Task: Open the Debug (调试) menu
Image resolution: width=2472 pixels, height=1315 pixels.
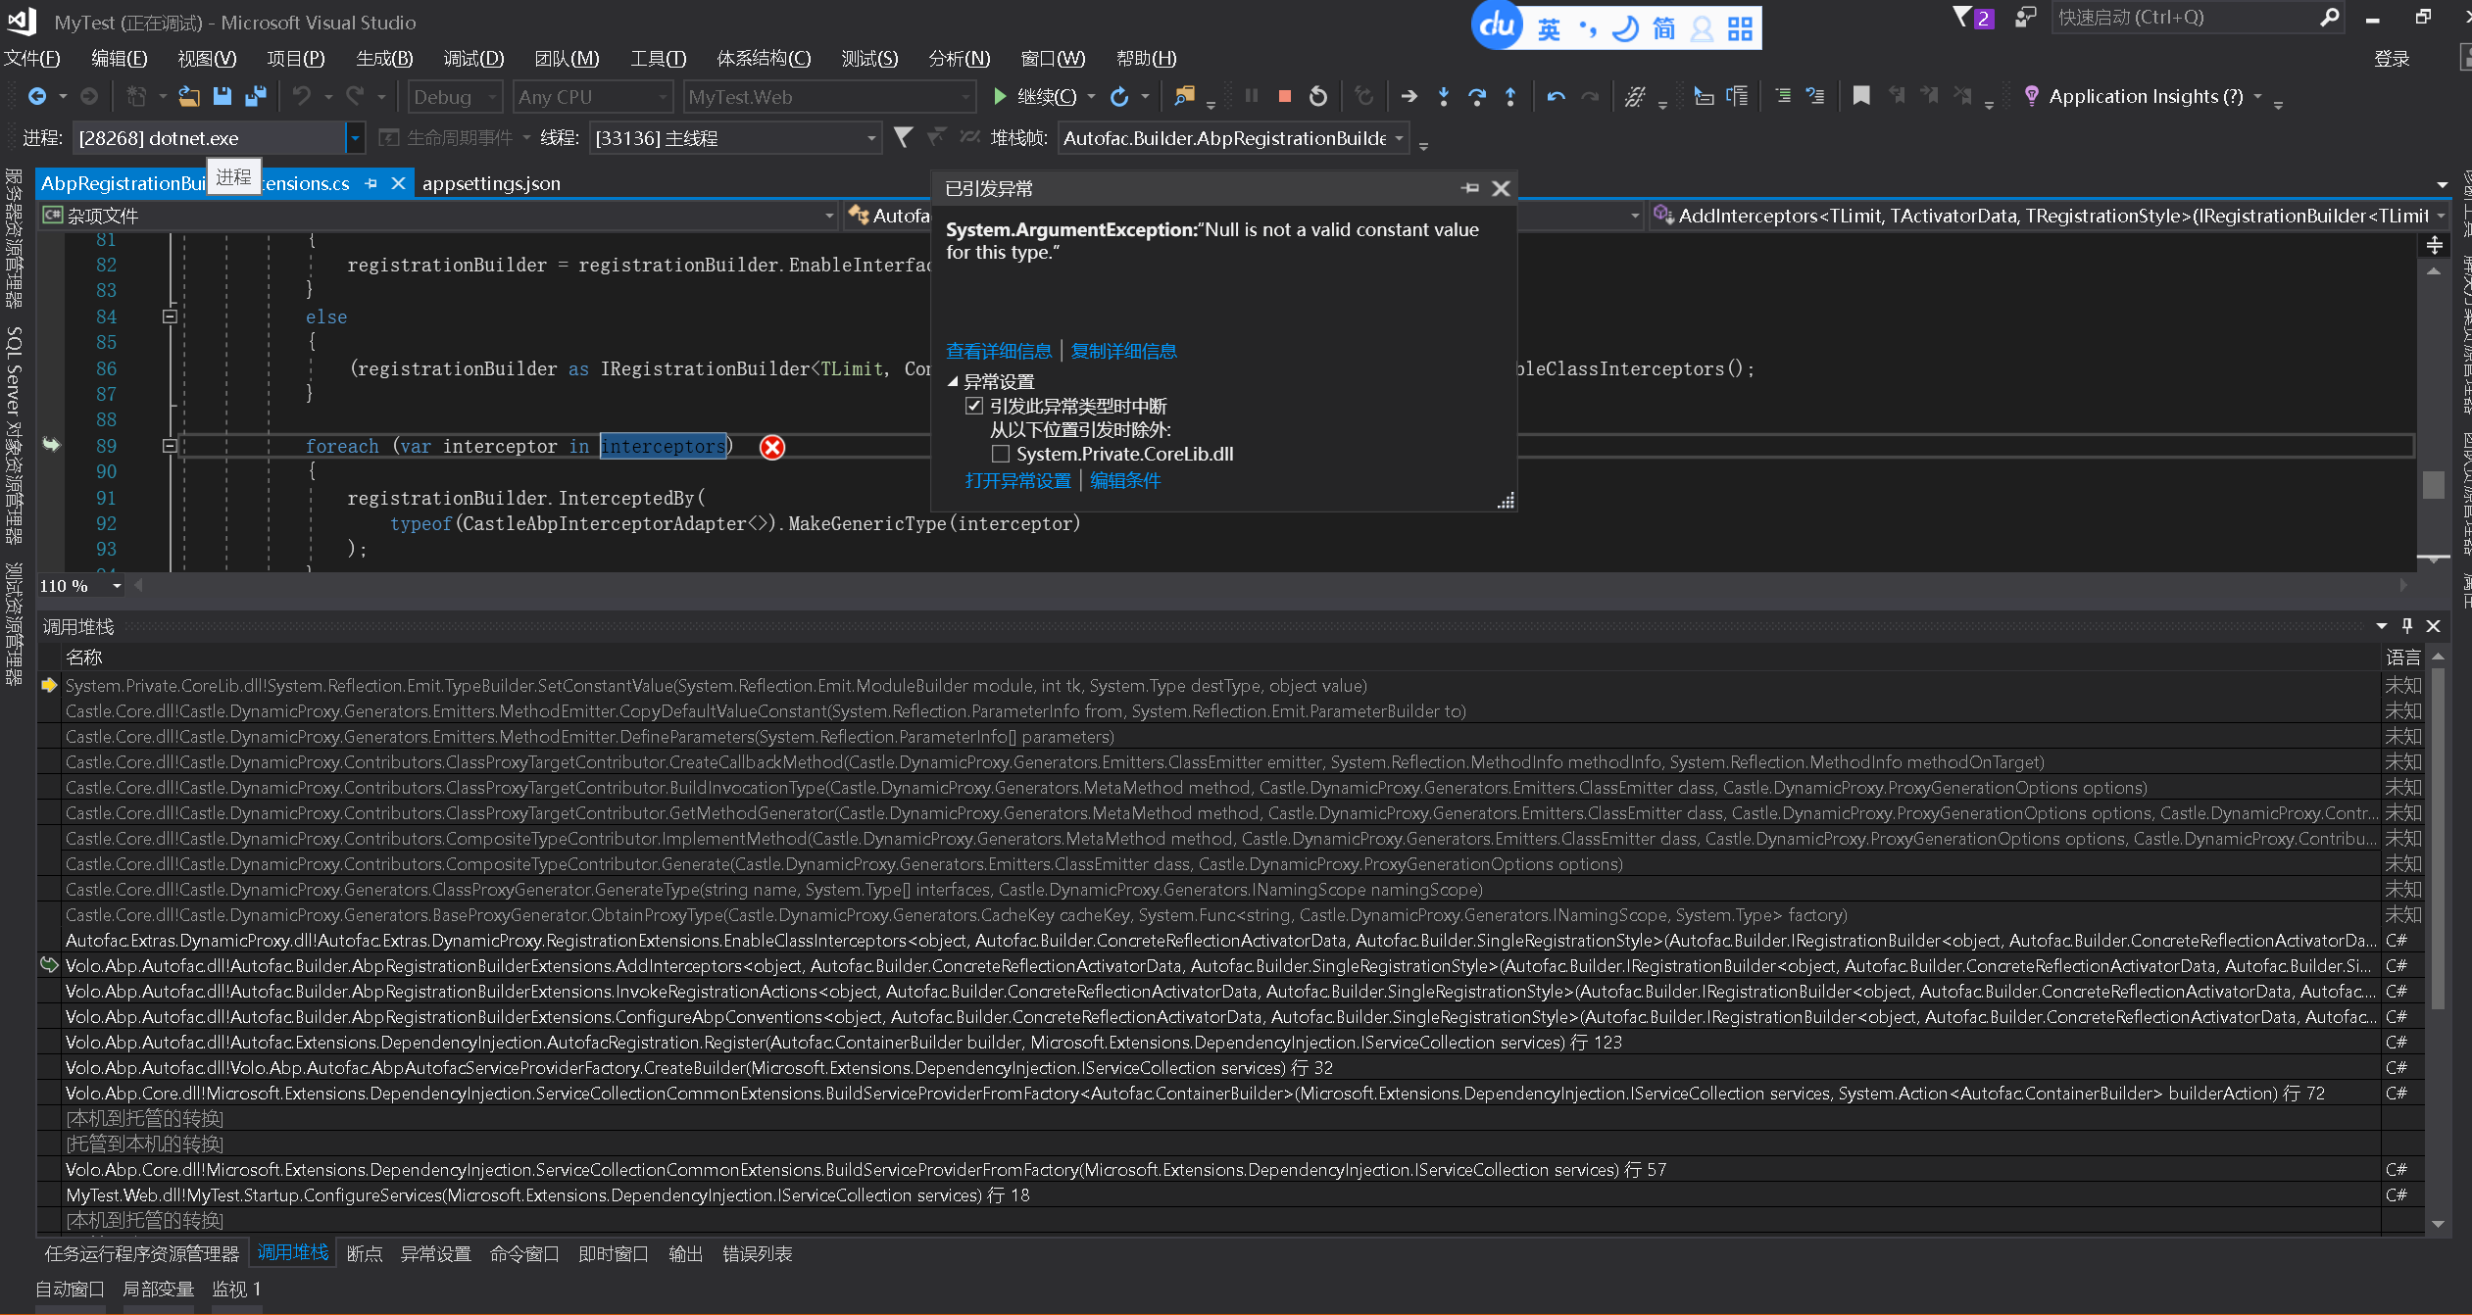Action: 473,58
